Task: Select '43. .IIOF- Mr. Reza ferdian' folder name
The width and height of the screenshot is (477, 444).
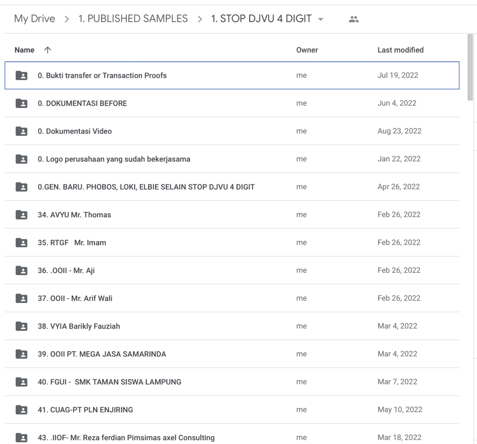Action: tap(126, 437)
